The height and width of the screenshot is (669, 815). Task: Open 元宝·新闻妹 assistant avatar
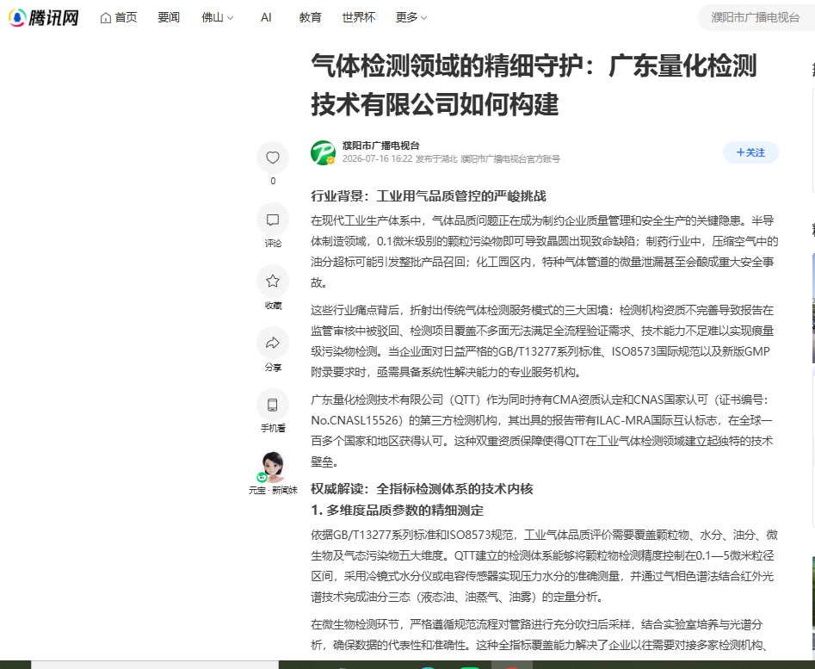pos(273,468)
